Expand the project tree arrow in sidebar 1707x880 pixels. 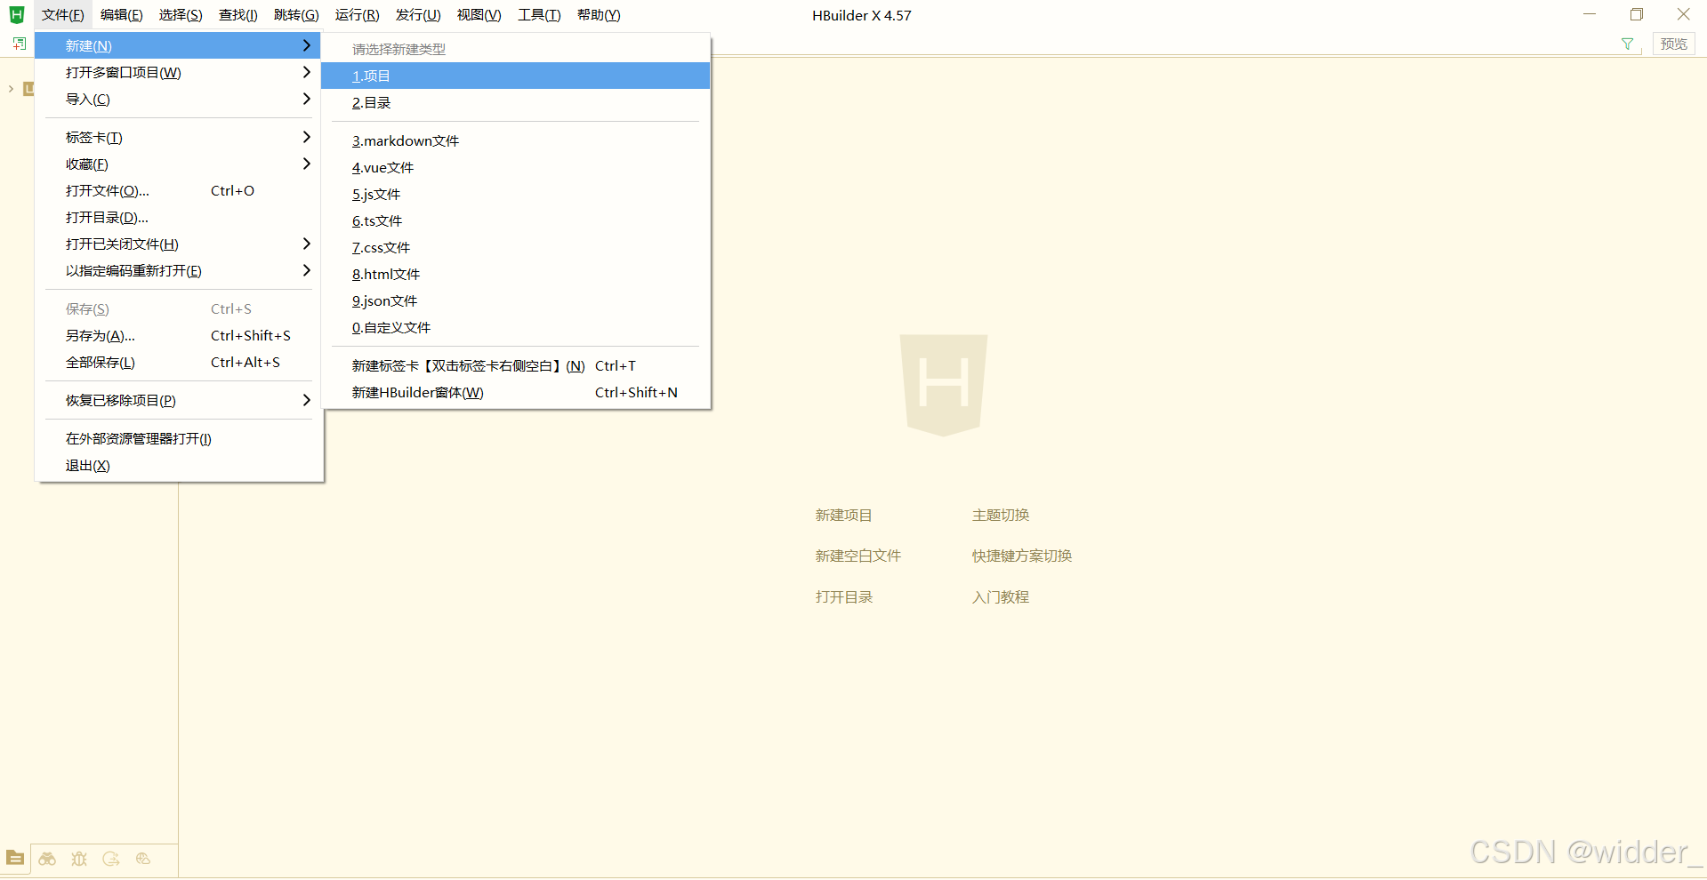[x=11, y=89]
